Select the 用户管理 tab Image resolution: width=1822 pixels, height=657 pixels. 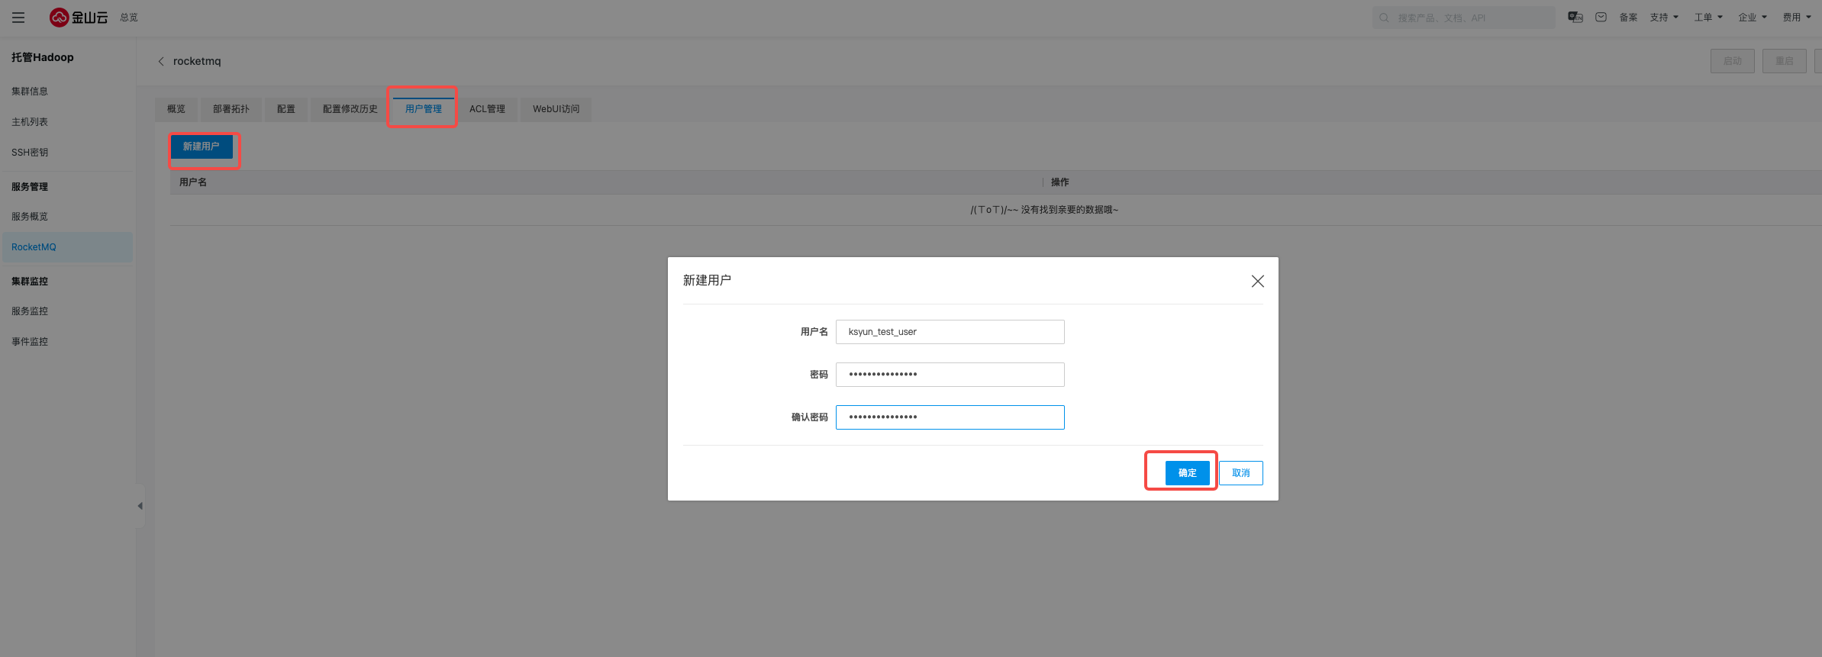tap(424, 109)
